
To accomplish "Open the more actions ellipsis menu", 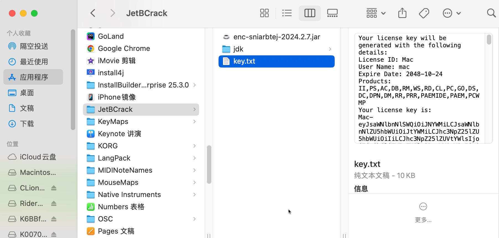I will [x=451, y=13].
